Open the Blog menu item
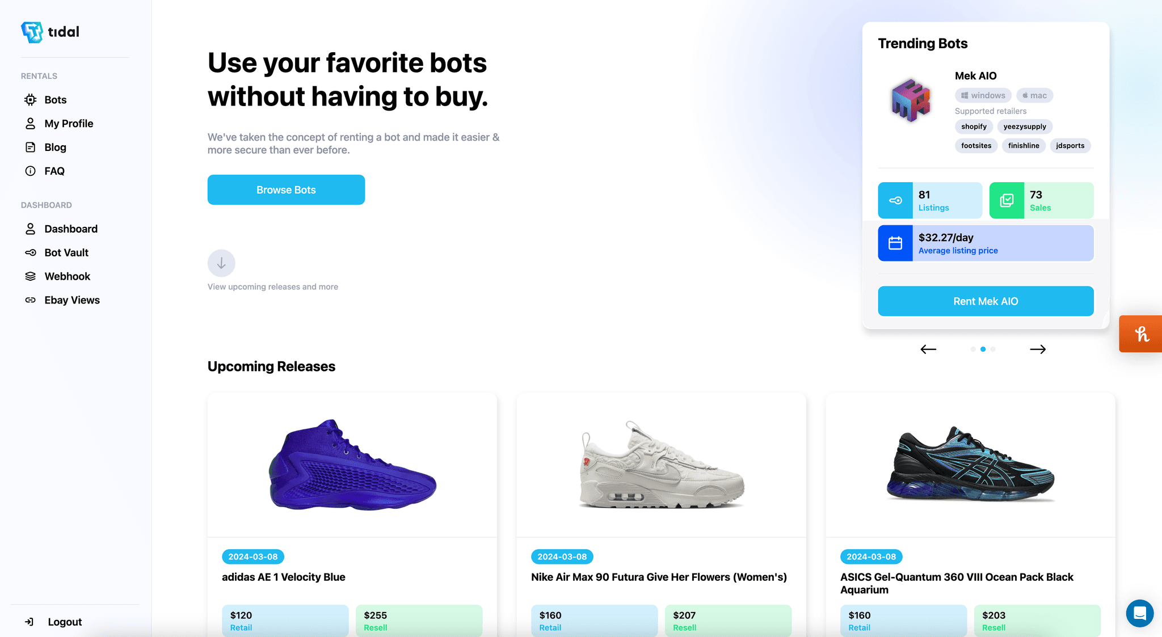 point(55,147)
